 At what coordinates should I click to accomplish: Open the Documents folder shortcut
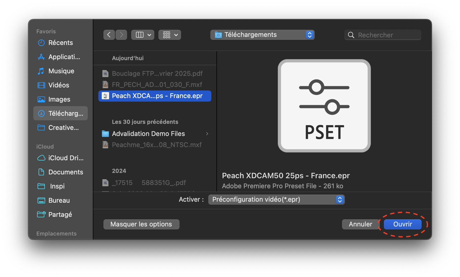[x=65, y=172]
